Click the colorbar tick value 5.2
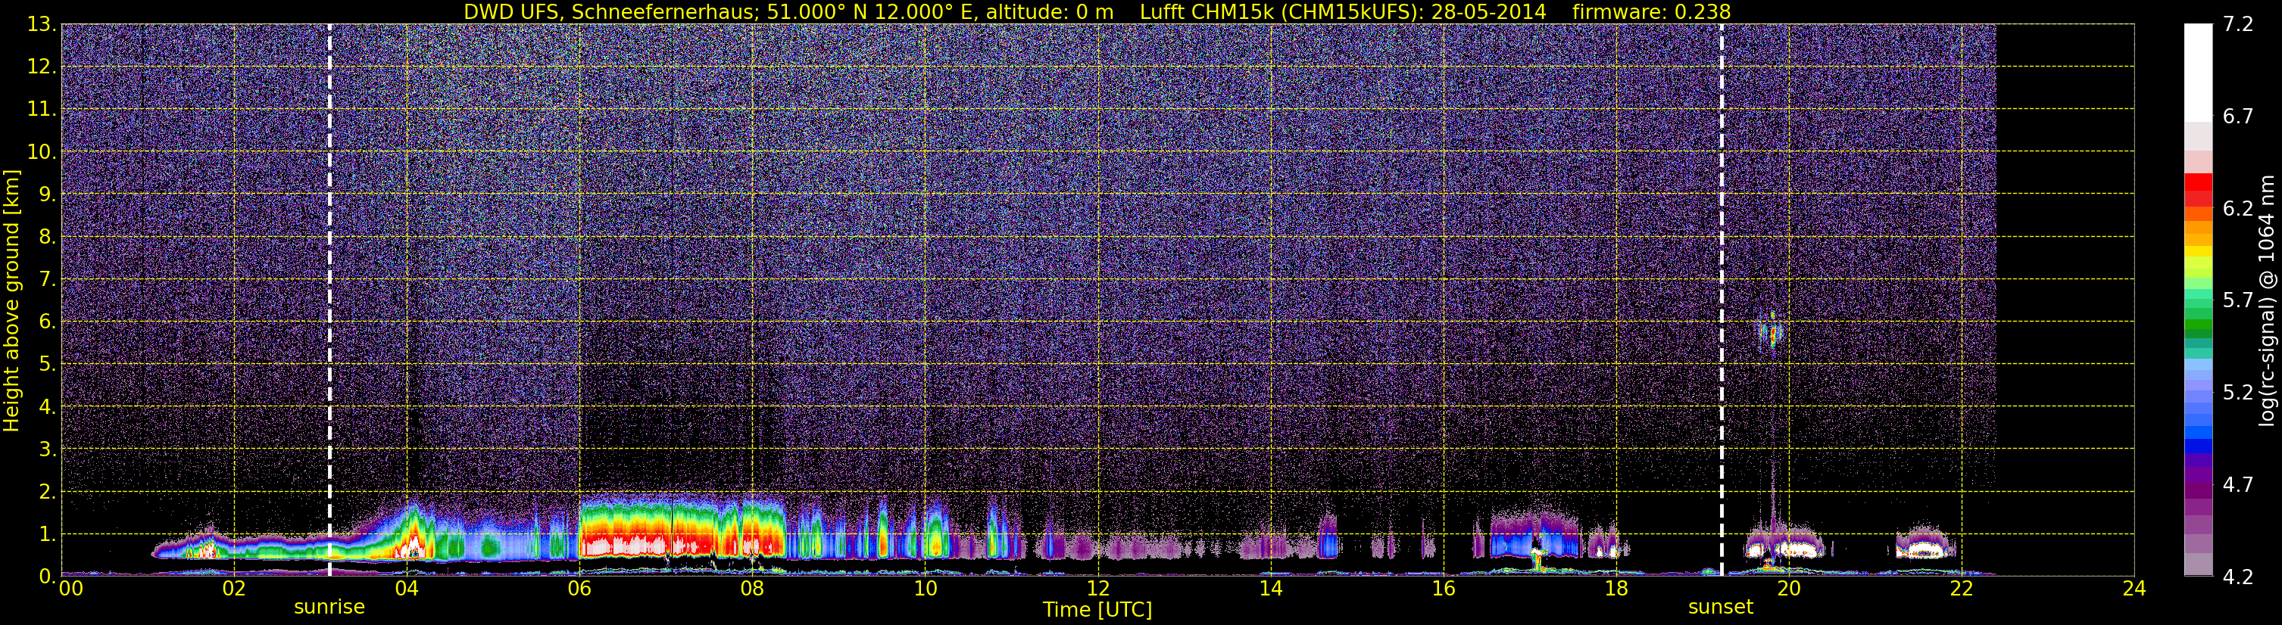2282x625 pixels. (x=2238, y=392)
